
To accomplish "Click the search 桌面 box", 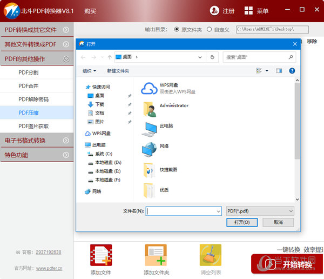I will pos(259,57).
